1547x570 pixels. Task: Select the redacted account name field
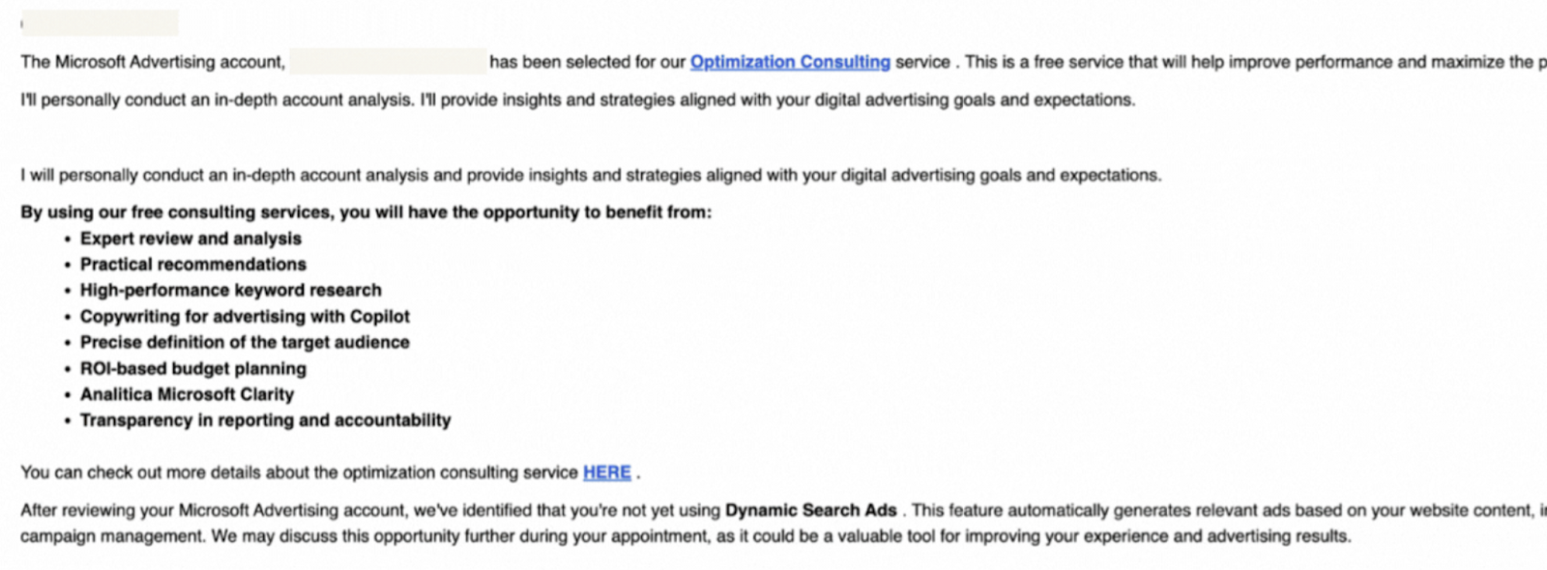coord(389,62)
